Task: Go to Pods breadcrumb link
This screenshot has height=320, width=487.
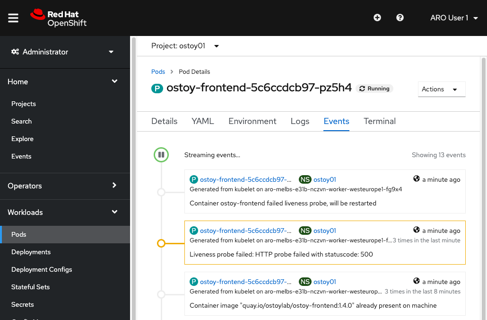Action: [158, 72]
